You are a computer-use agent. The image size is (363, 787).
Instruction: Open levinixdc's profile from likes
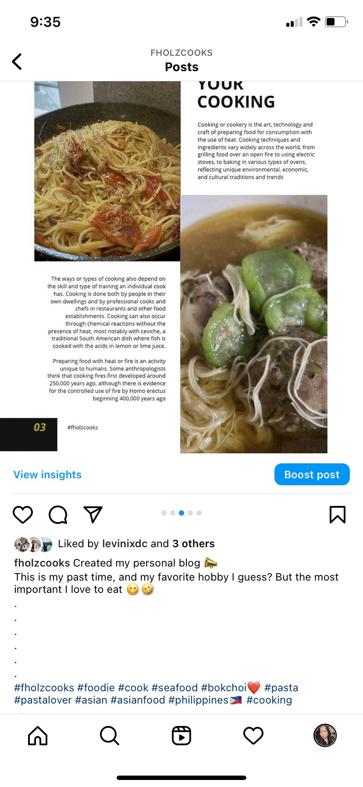coord(125,544)
